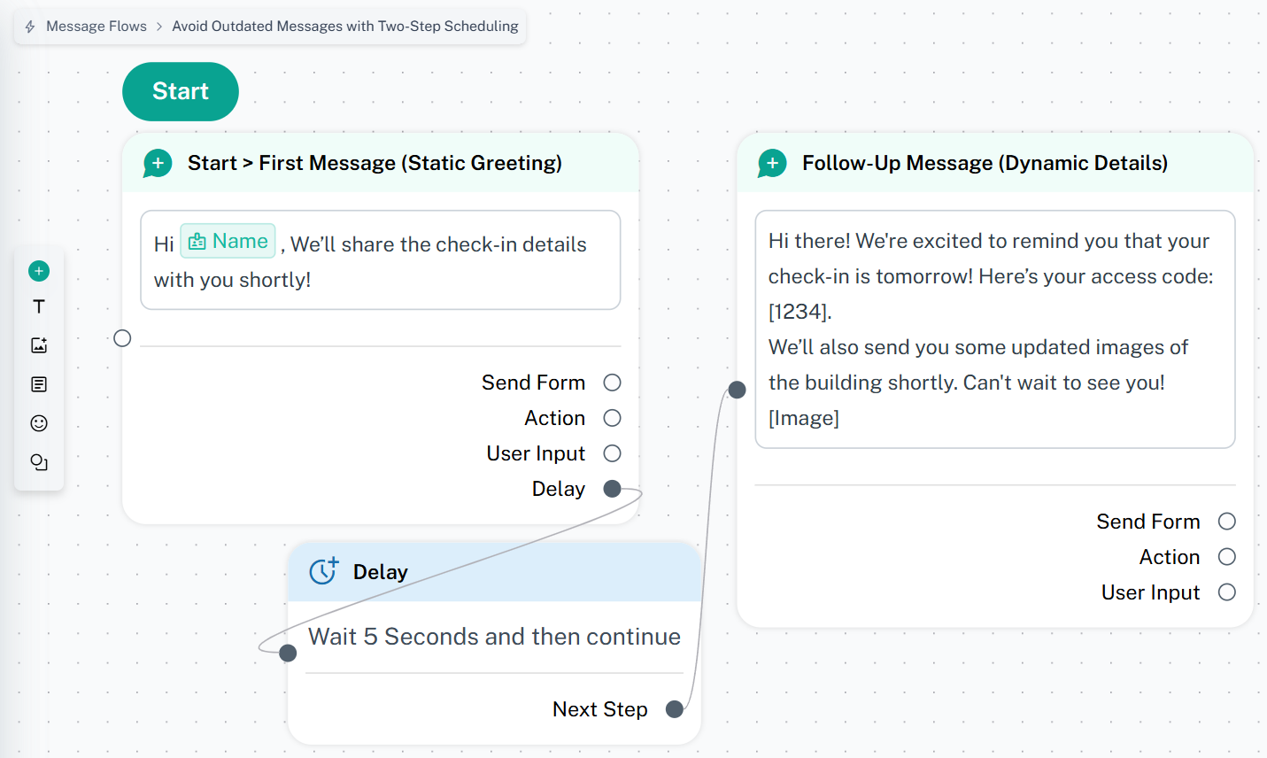Click the Name variable tag in the greeting
1267x758 pixels.
tap(228, 241)
